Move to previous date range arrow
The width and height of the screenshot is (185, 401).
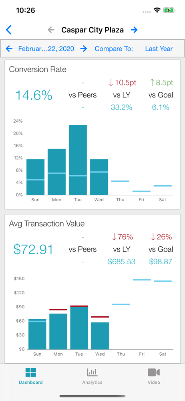coord(9,49)
